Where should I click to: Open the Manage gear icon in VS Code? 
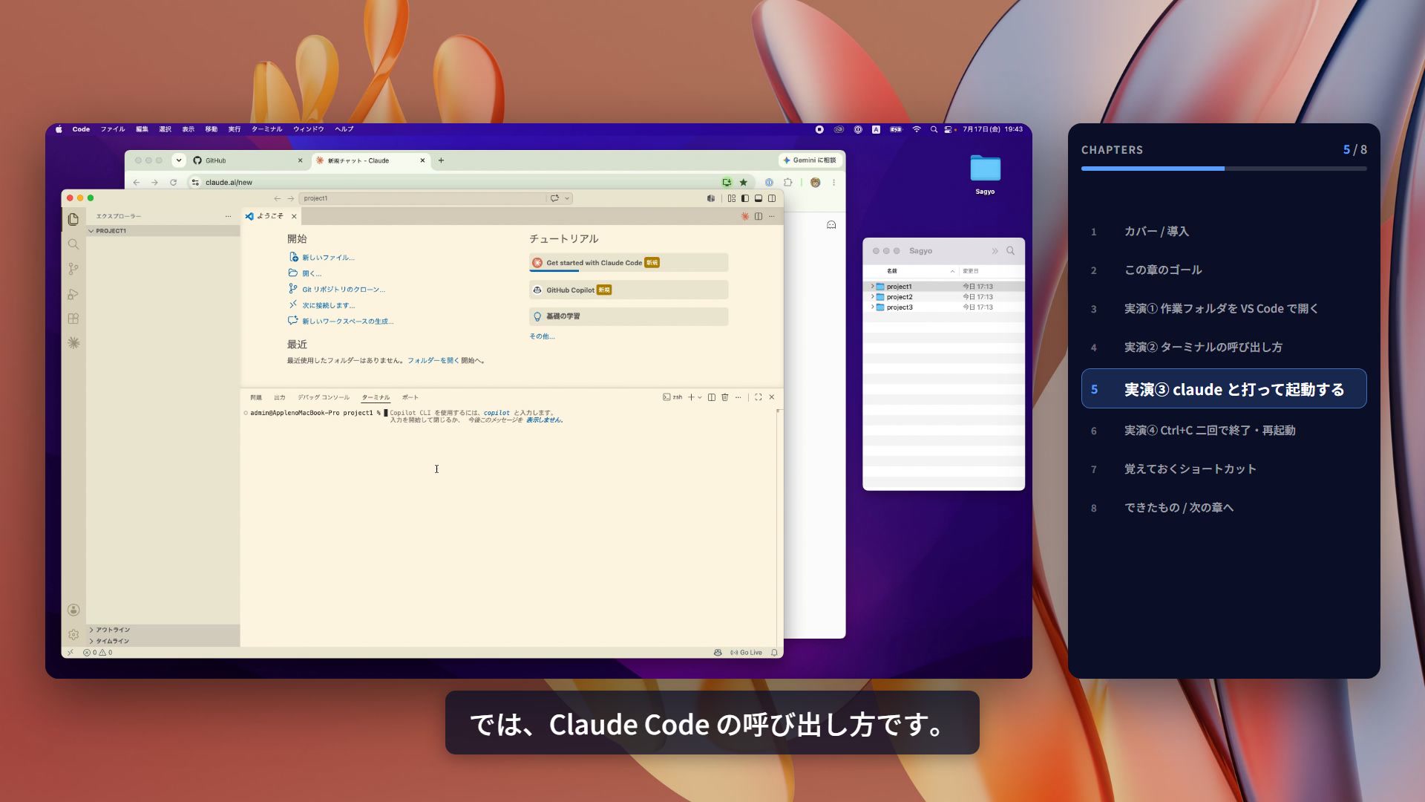(x=73, y=635)
